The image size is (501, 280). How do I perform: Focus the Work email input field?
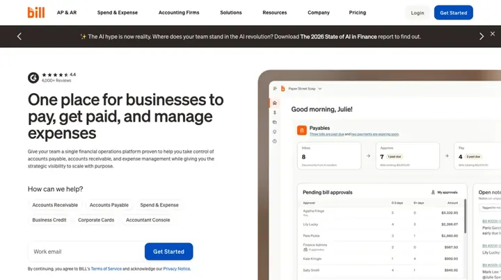click(86, 252)
